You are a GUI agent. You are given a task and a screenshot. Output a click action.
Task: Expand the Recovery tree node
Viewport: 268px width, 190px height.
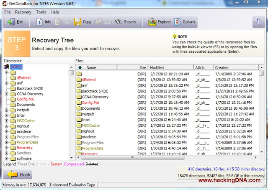(x=7, y=148)
